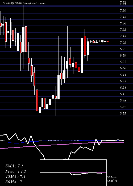Click the 6.56 price axis label
This screenshot has width=133, height=186.
pyautogui.click(x=123, y=68)
